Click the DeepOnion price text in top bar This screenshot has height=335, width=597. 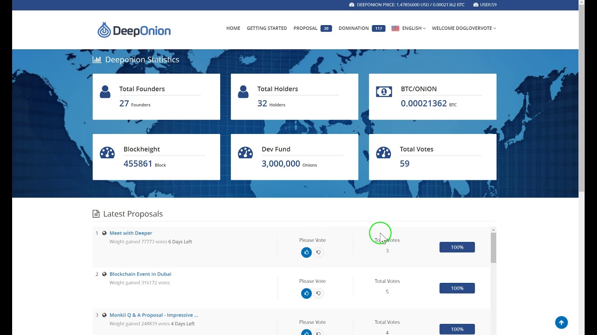(x=410, y=5)
